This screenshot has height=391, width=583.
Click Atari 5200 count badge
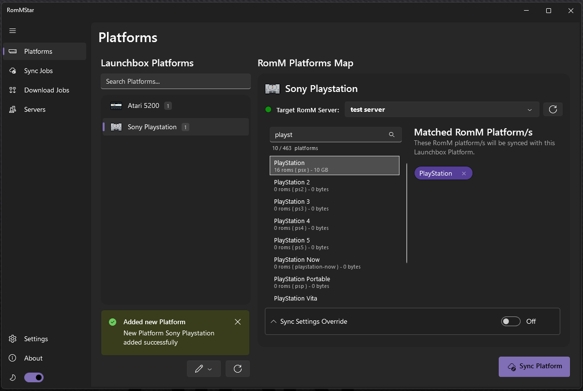[168, 105]
